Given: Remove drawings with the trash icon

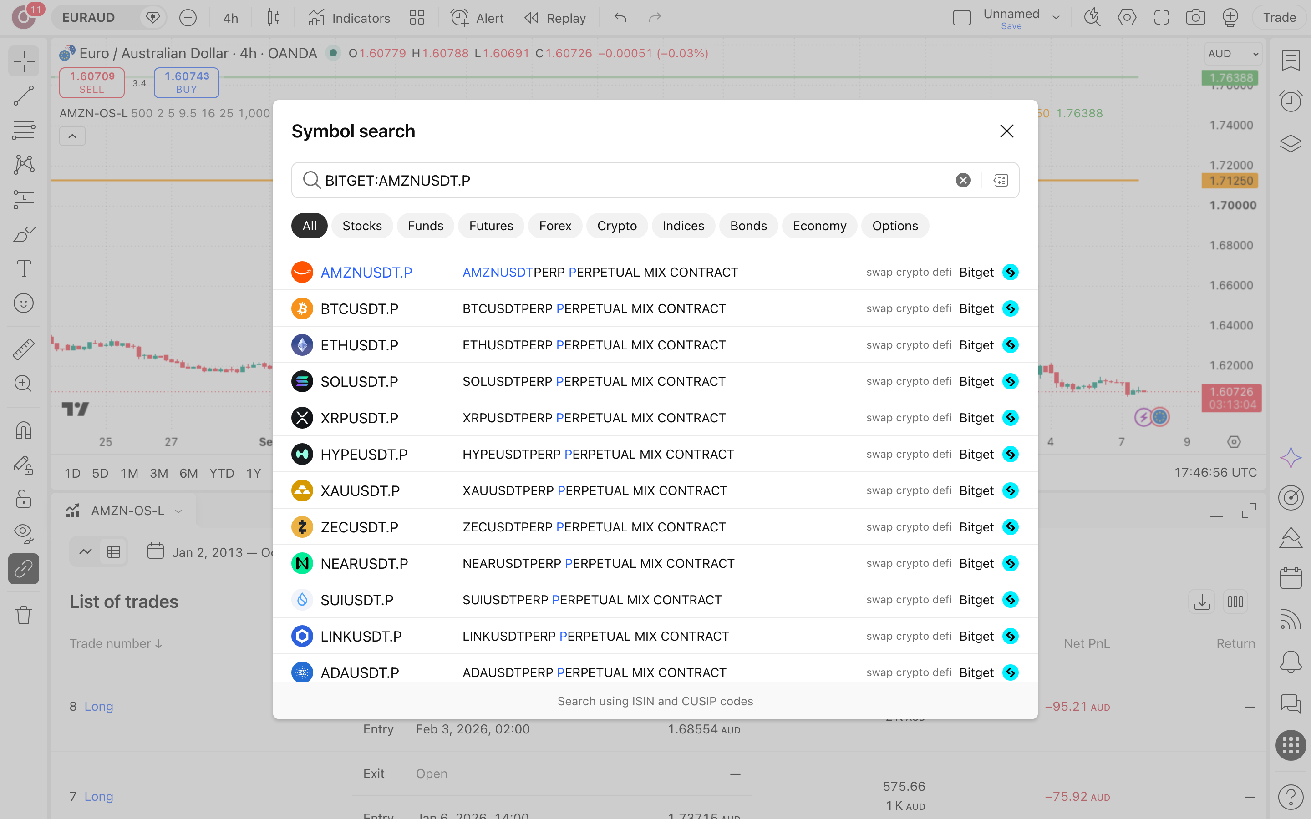Looking at the screenshot, I should click(x=23, y=615).
